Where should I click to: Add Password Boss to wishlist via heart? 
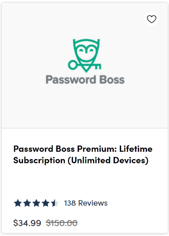pos(151,19)
